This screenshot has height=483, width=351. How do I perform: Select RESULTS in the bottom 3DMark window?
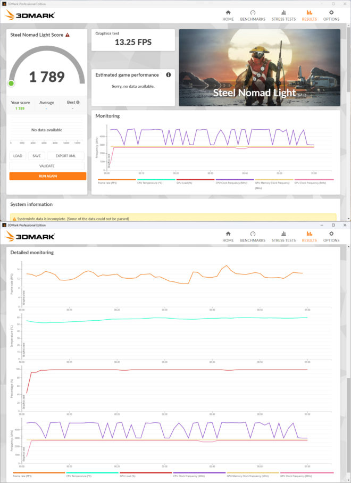pos(309,237)
